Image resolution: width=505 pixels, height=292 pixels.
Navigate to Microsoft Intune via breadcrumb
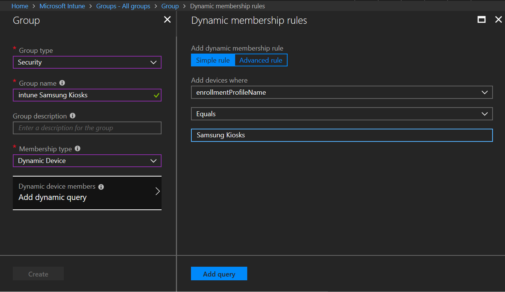tap(62, 6)
